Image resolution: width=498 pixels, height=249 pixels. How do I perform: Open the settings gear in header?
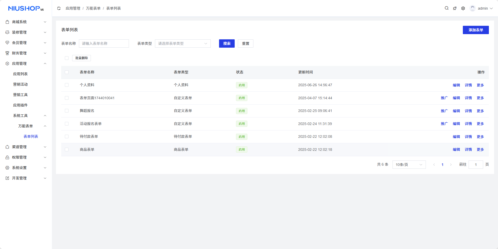click(x=463, y=8)
